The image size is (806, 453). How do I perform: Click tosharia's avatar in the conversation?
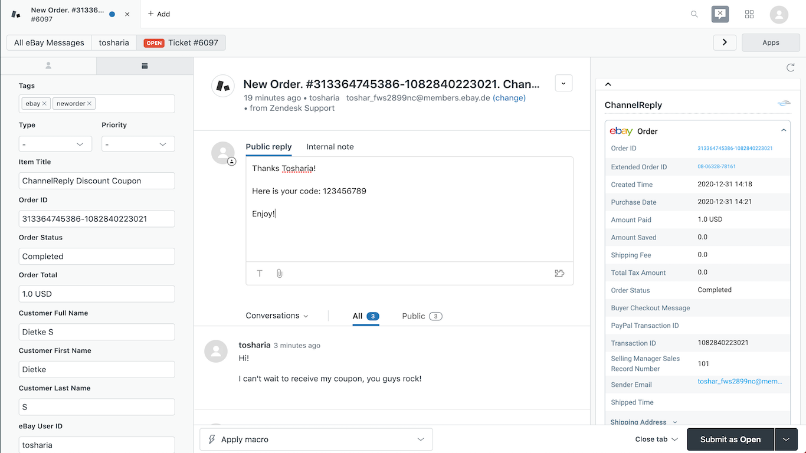click(216, 351)
